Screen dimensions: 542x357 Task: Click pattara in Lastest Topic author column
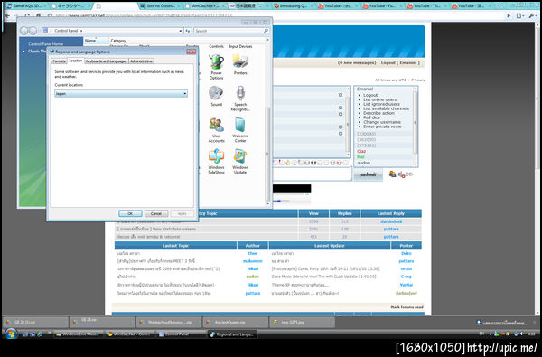click(253, 293)
